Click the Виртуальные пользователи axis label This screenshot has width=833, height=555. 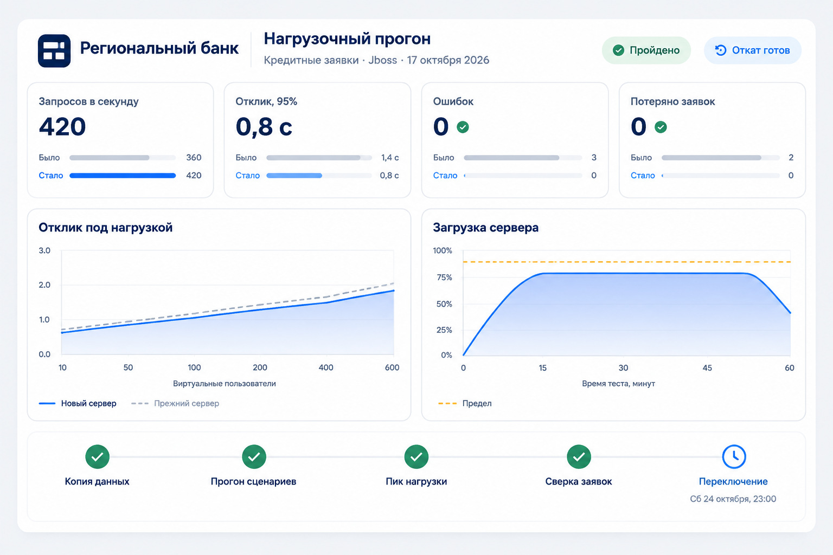[x=225, y=384]
